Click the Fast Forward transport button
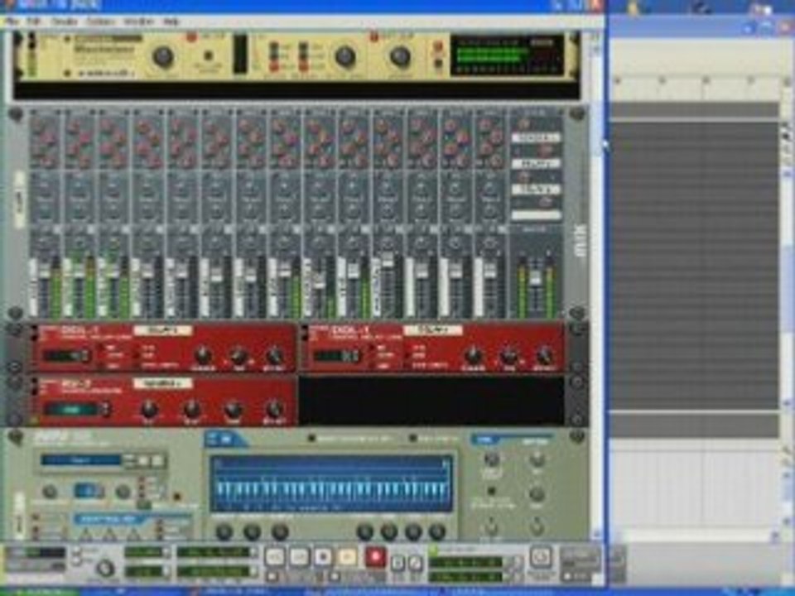 (299, 557)
